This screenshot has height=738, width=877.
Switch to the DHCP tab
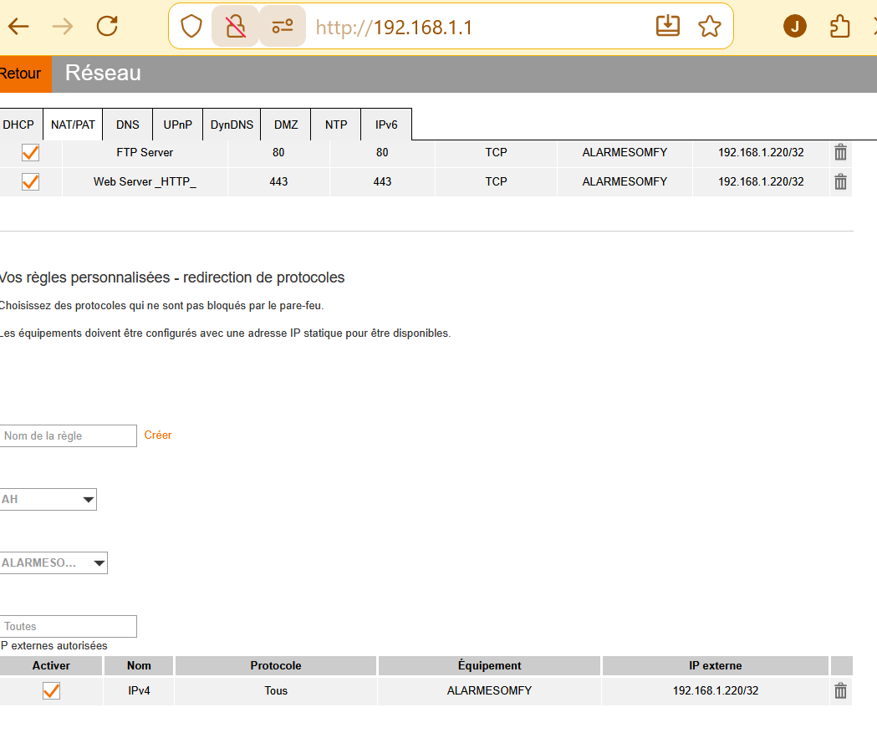[19, 125]
